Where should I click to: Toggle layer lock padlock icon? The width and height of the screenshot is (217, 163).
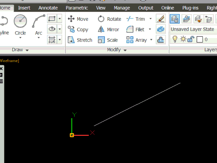coord(191,39)
